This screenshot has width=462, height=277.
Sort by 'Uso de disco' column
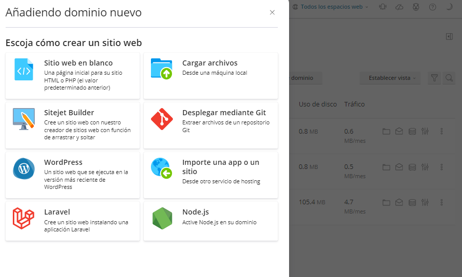coord(318,104)
